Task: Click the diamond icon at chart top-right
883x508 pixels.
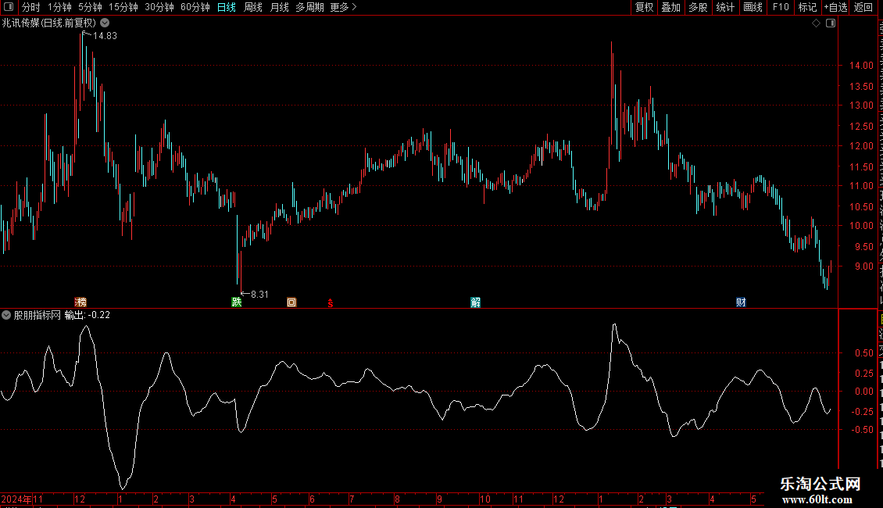Action: pyautogui.click(x=816, y=23)
